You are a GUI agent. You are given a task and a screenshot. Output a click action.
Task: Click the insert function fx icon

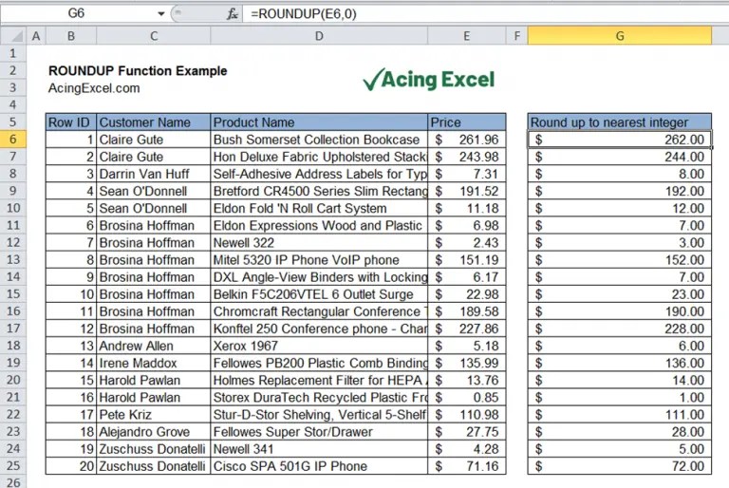[x=233, y=14]
